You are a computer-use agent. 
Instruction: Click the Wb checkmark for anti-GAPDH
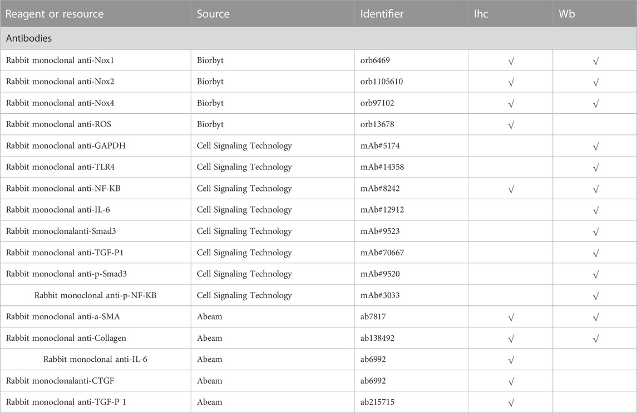596,147
